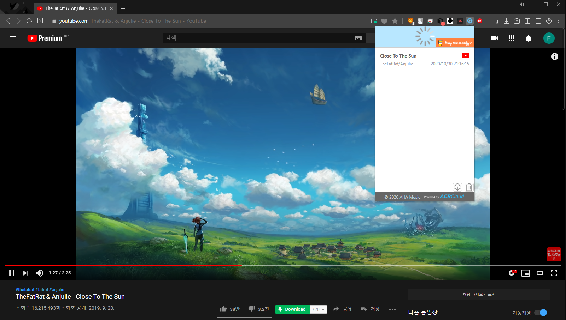Open the green-dot screen icon in address bar
Screen dimensions: 566x320
point(374,21)
